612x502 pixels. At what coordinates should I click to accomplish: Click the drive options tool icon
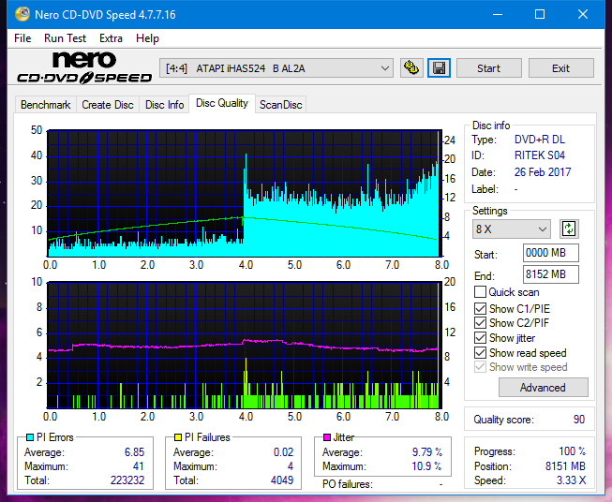tap(411, 68)
